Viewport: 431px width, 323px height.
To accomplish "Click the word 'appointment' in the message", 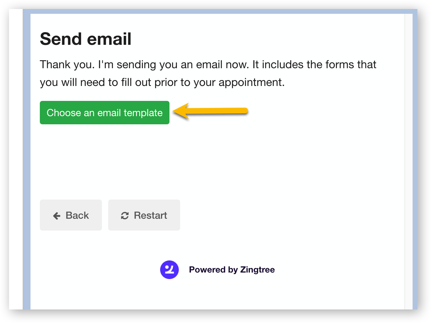I will pos(250,83).
